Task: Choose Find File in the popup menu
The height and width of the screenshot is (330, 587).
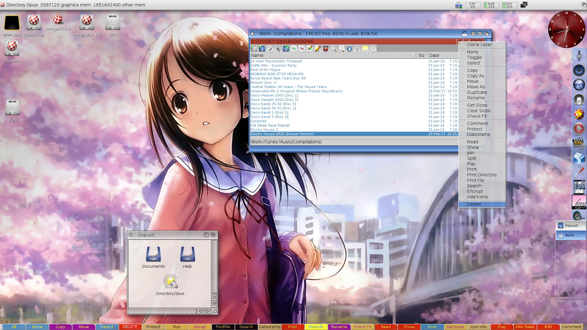Action: point(482,180)
